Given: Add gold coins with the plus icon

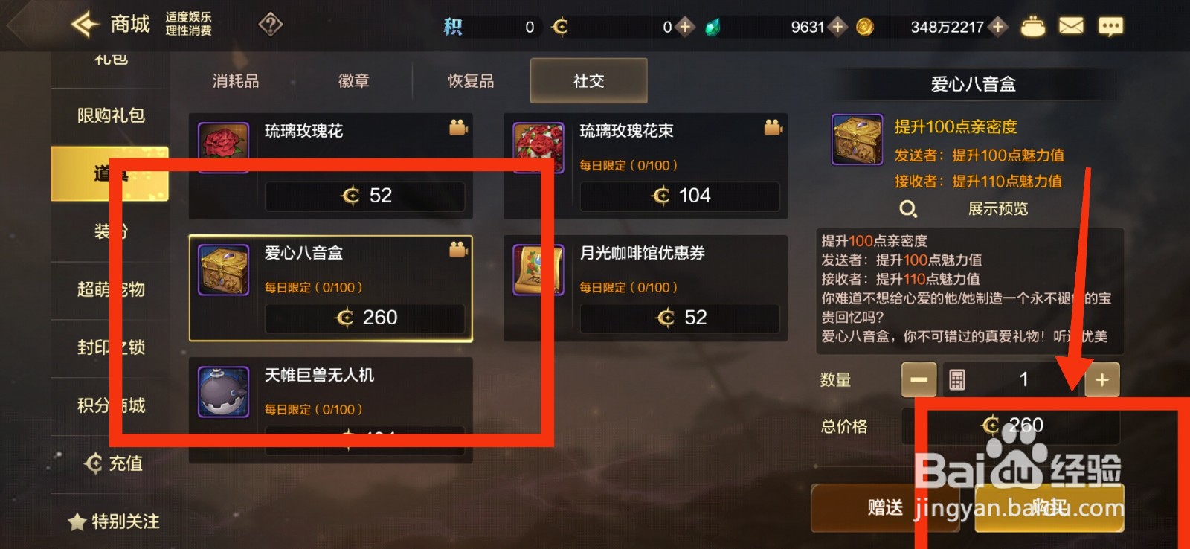Looking at the screenshot, I should click(998, 27).
